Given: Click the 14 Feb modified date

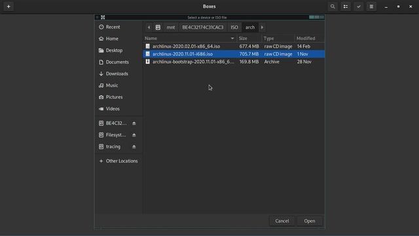Looking at the screenshot, I should [304, 47].
